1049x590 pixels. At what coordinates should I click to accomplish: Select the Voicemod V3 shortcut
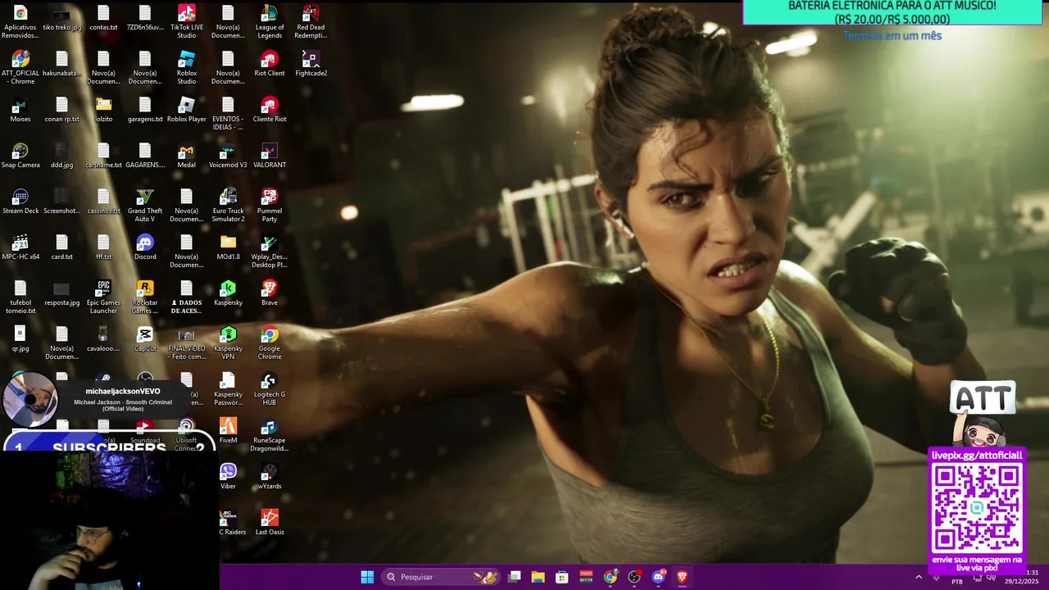pyautogui.click(x=228, y=156)
